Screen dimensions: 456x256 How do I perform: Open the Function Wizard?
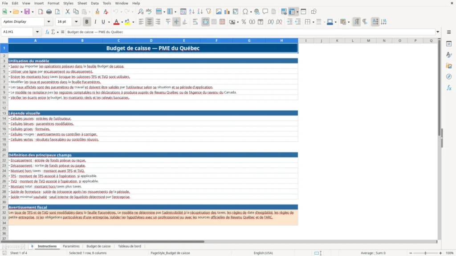pyautogui.click(x=47, y=32)
